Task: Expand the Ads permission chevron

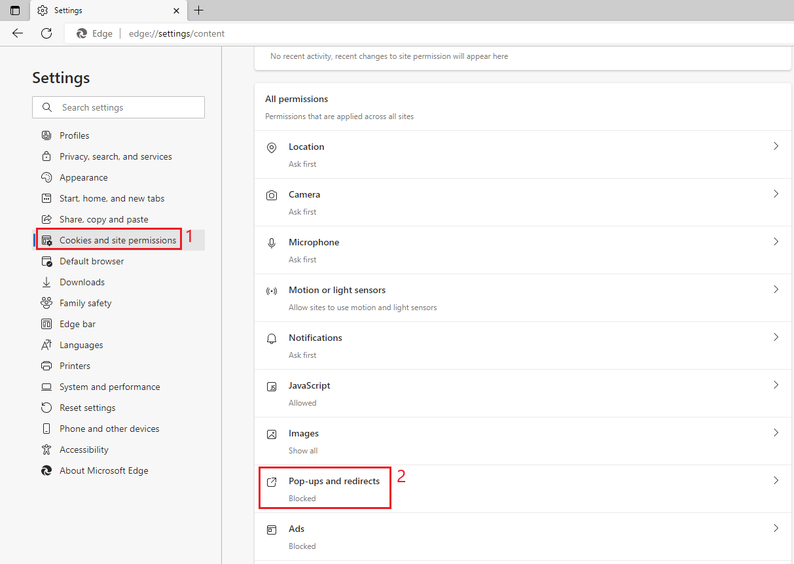Action: click(776, 529)
